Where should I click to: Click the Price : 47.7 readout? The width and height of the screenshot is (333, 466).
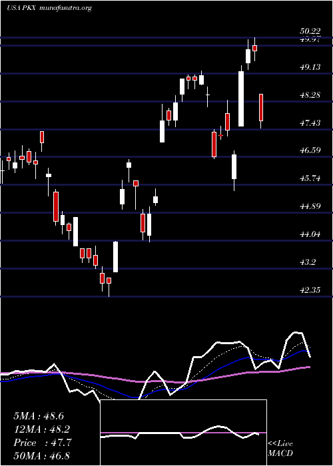[42, 443]
